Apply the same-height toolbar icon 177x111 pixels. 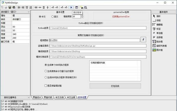[44, 7]
